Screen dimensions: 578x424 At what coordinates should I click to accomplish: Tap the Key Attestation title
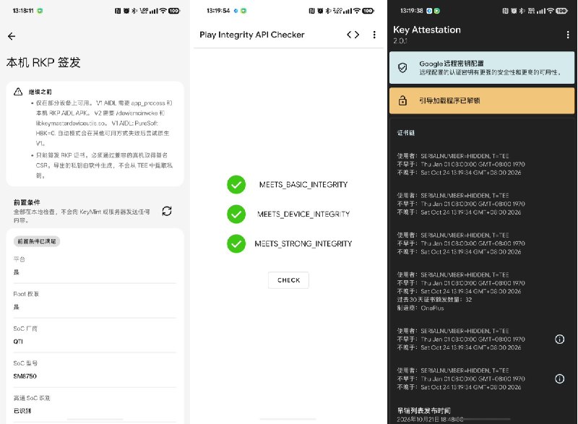[427, 30]
